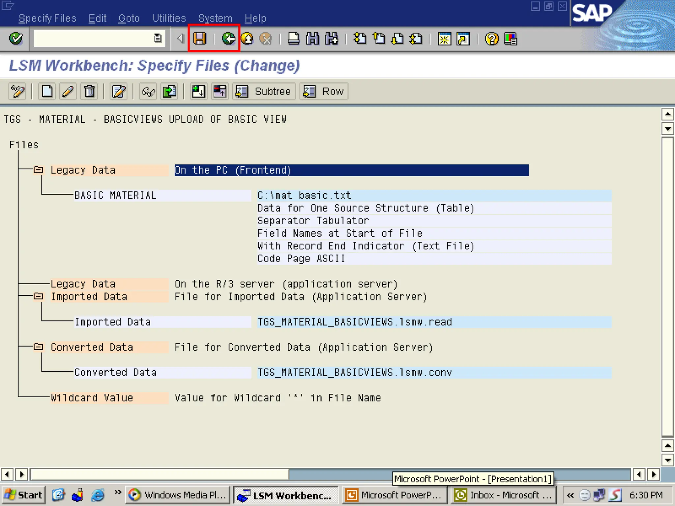Screen dimensions: 675x506
Task: Click the command input field
Action: pyautogui.click(x=93, y=39)
